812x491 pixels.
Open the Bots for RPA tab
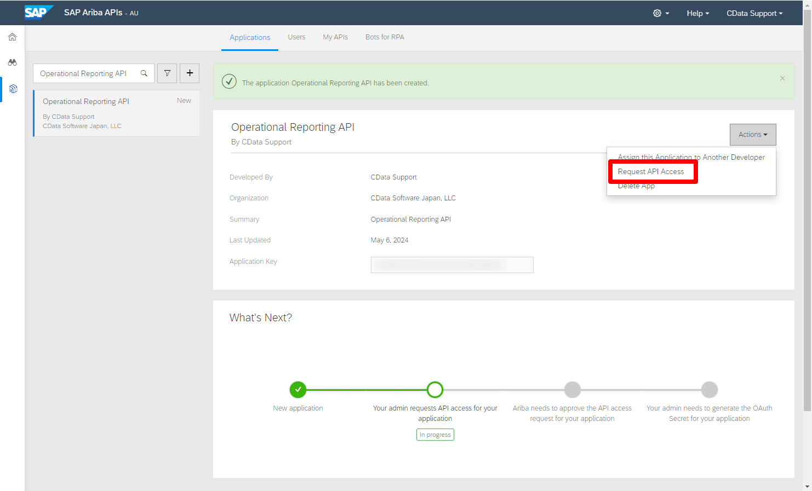[x=385, y=37]
